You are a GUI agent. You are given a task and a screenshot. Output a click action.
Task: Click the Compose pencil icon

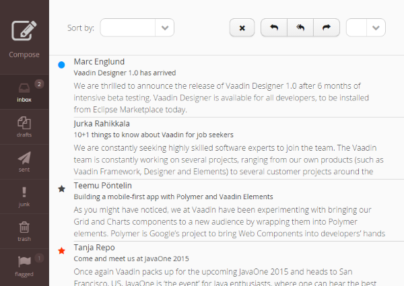coord(24,31)
